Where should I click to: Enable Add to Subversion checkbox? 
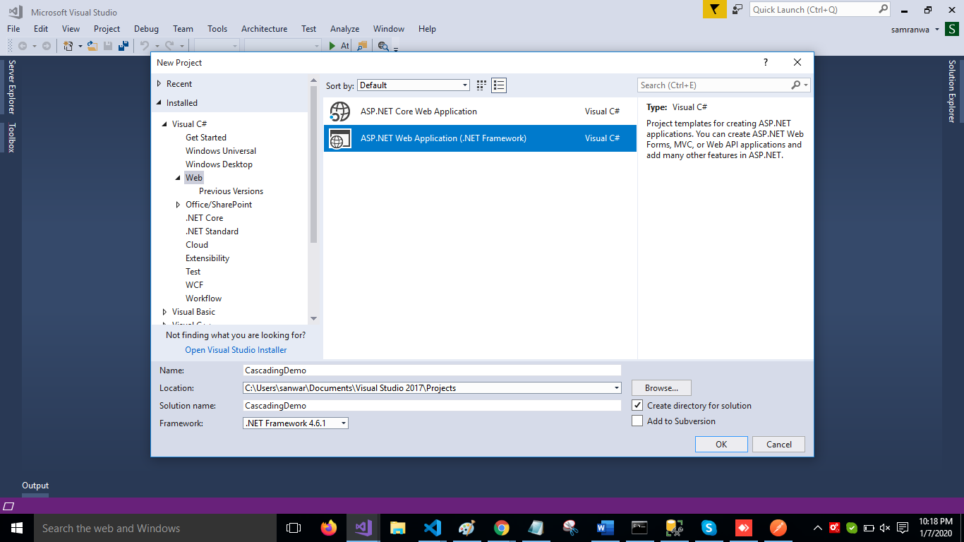coord(637,421)
